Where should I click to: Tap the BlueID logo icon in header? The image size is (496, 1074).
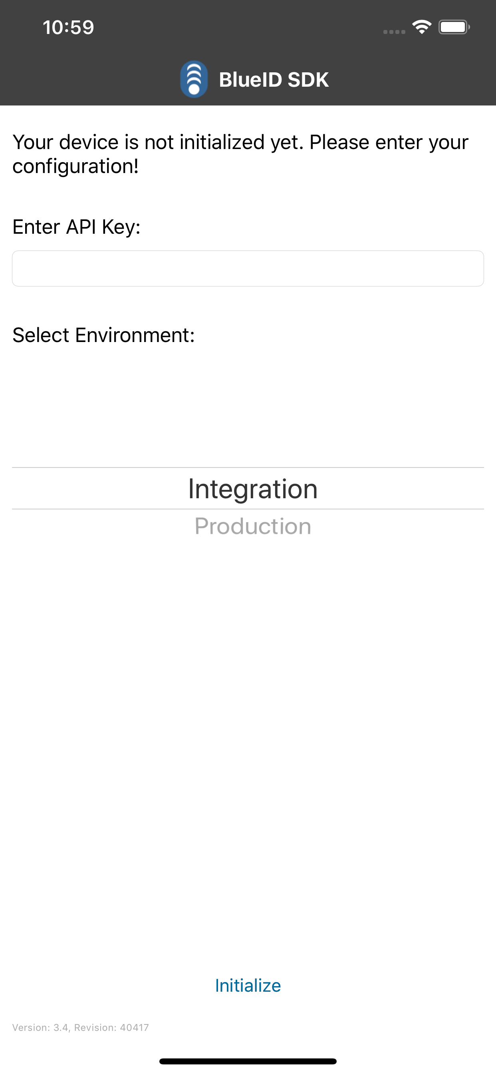tap(194, 79)
